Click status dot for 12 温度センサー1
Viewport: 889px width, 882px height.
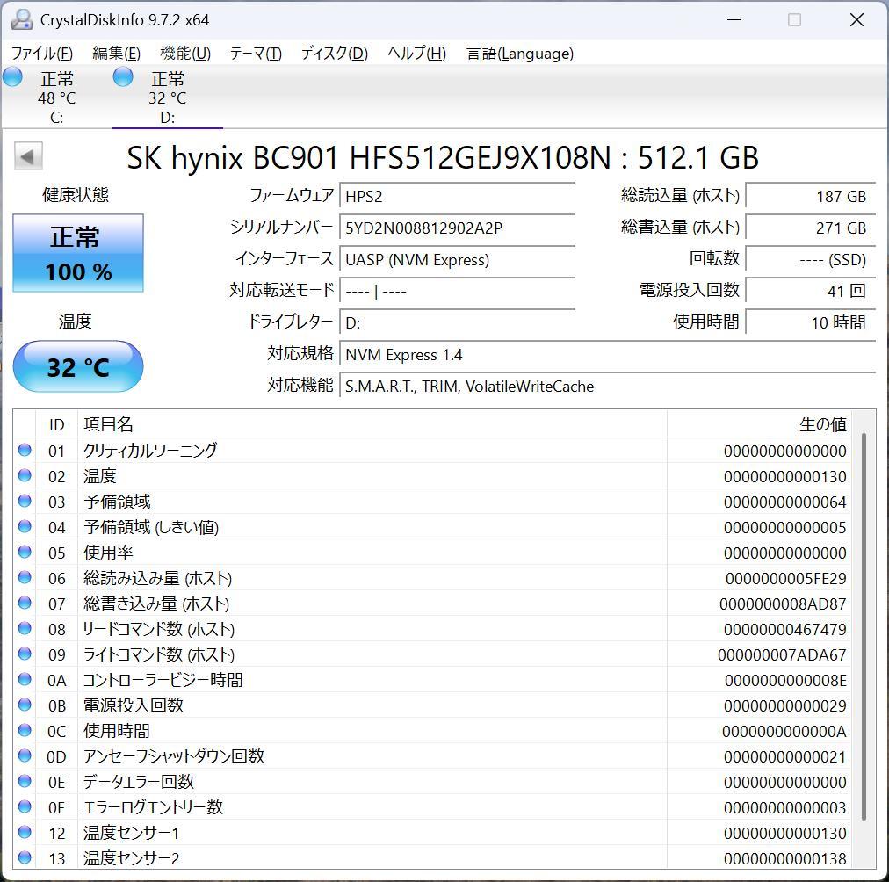tap(25, 832)
